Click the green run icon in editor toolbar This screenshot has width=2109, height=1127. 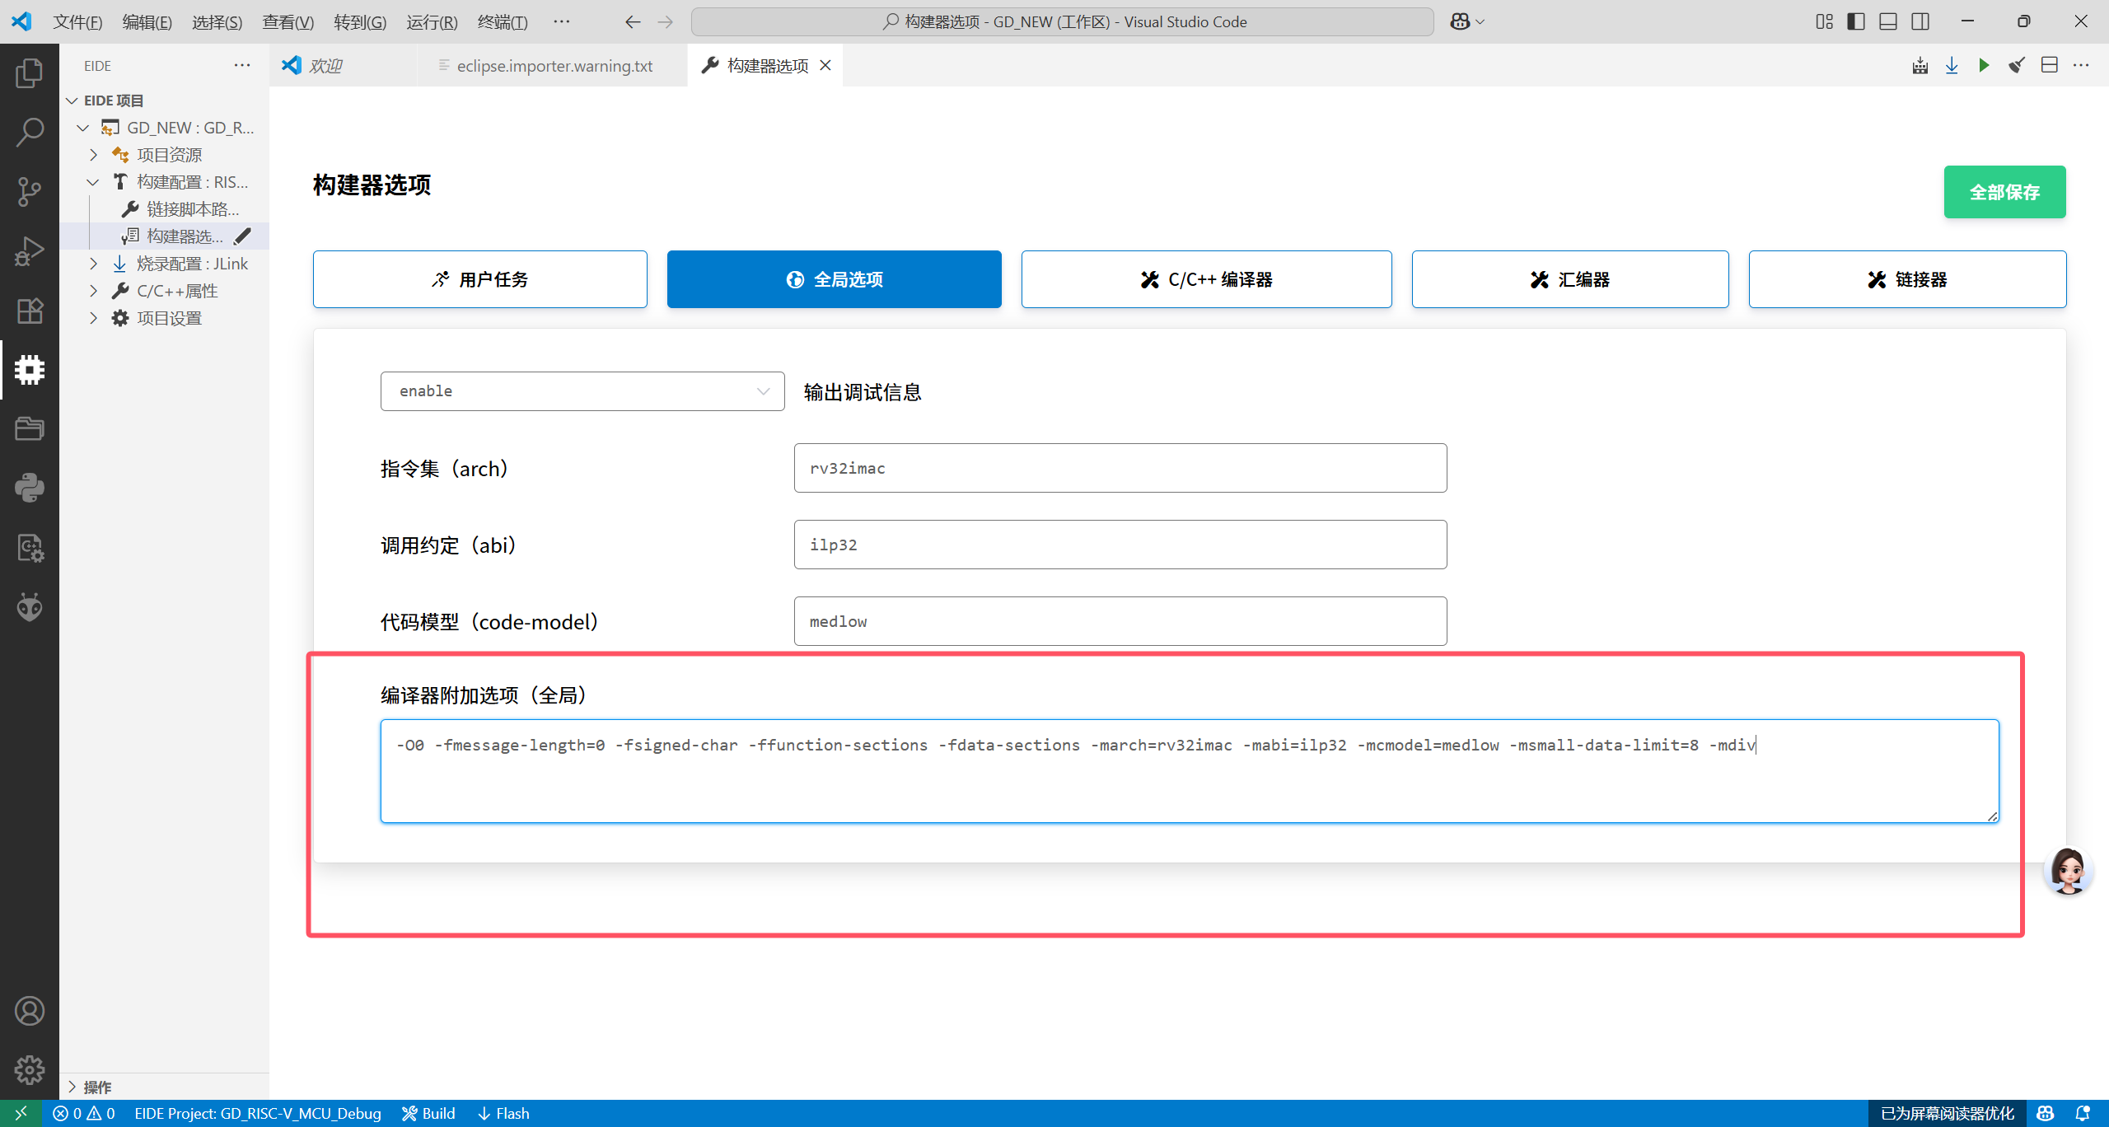click(x=1984, y=65)
